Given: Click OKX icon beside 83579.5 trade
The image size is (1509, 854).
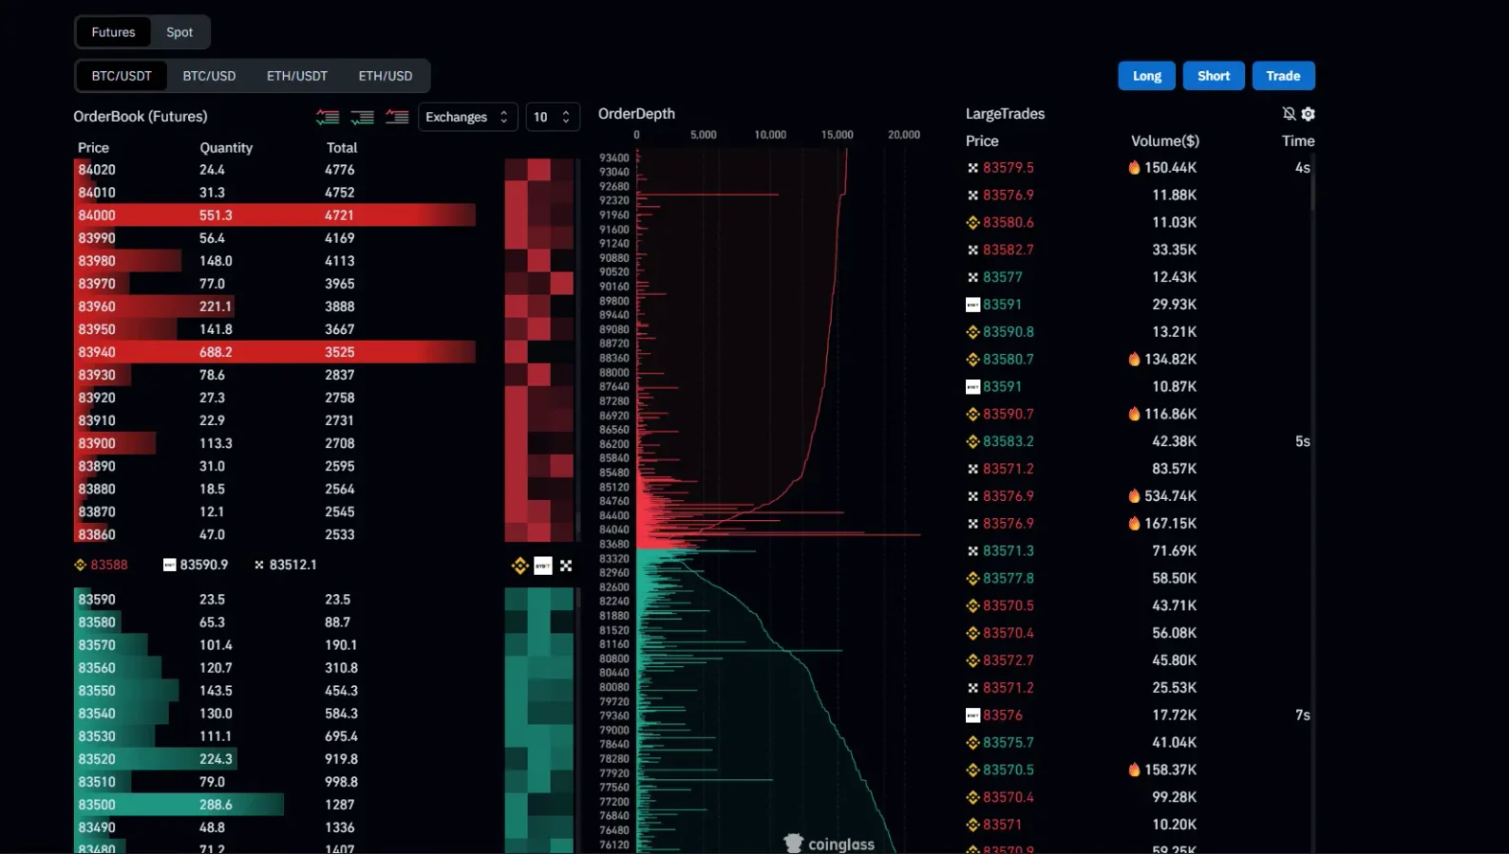Looking at the screenshot, I should tap(972, 168).
